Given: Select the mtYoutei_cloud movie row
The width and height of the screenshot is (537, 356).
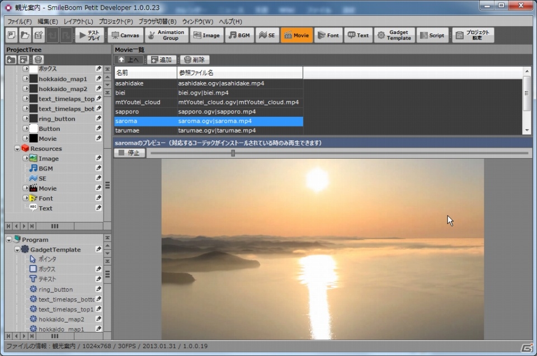Looking at the screenshot, I should [209, 102].
